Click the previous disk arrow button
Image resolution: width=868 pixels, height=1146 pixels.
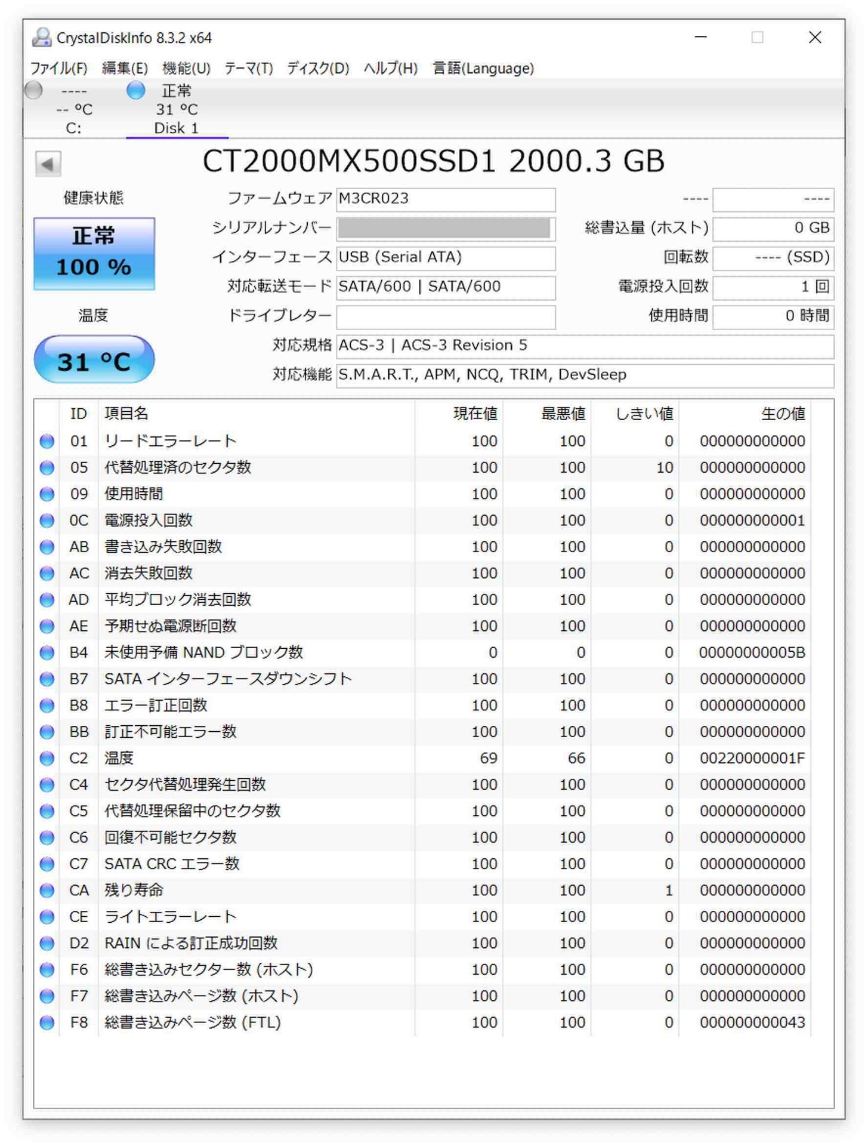coord(48,163)
